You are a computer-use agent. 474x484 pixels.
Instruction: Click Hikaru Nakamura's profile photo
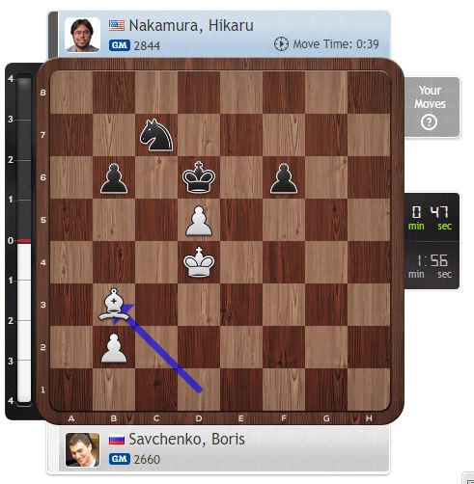click(82, 35)
